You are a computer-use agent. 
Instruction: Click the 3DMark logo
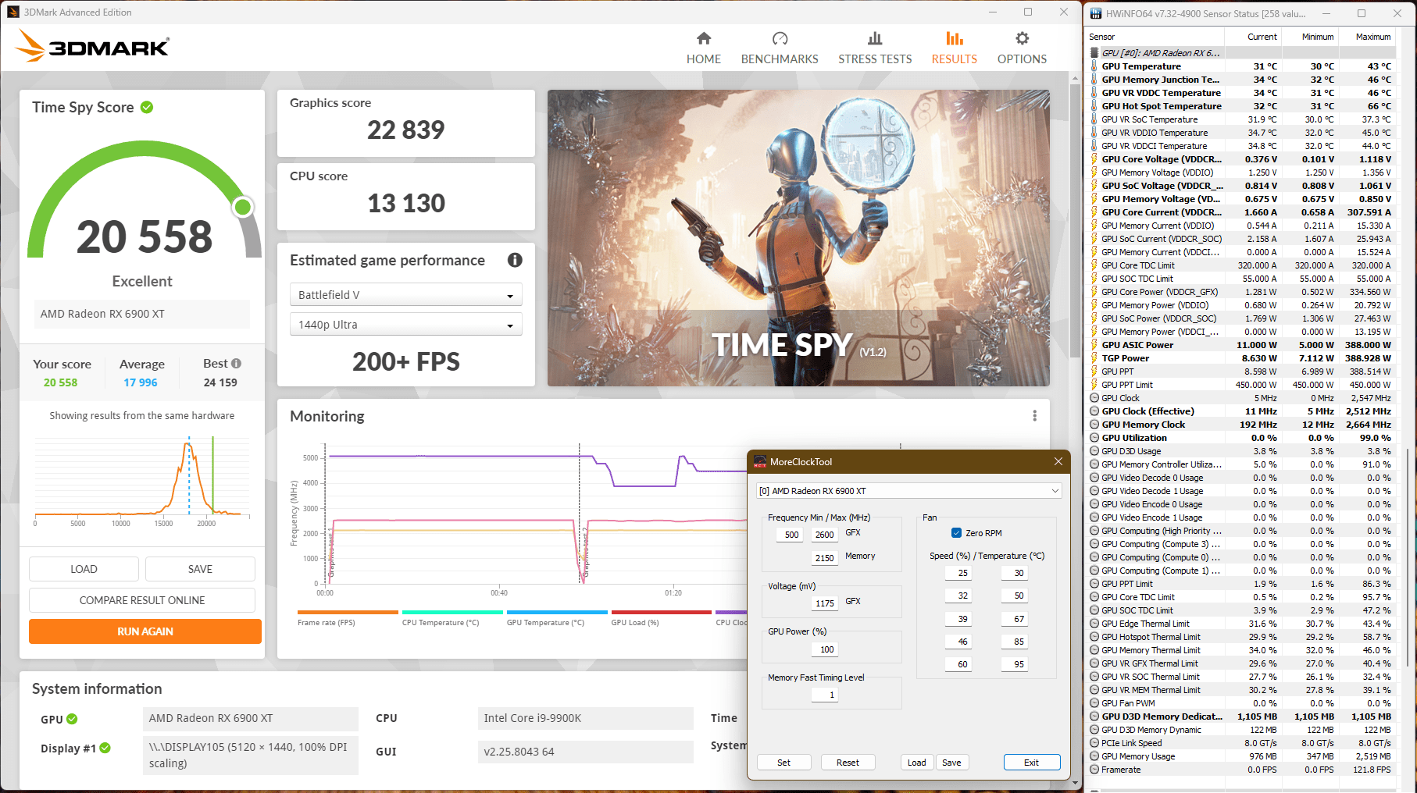92,45
